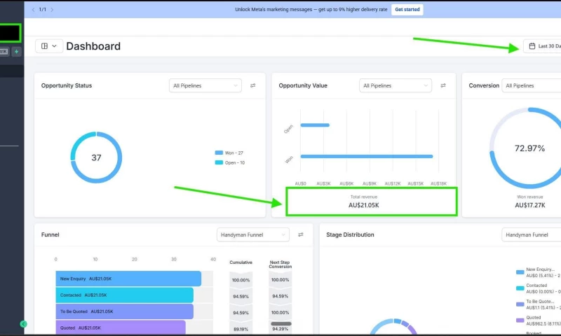
Task: Click the Open bar in Opportunity Value chart
Action: pos(315,125)
